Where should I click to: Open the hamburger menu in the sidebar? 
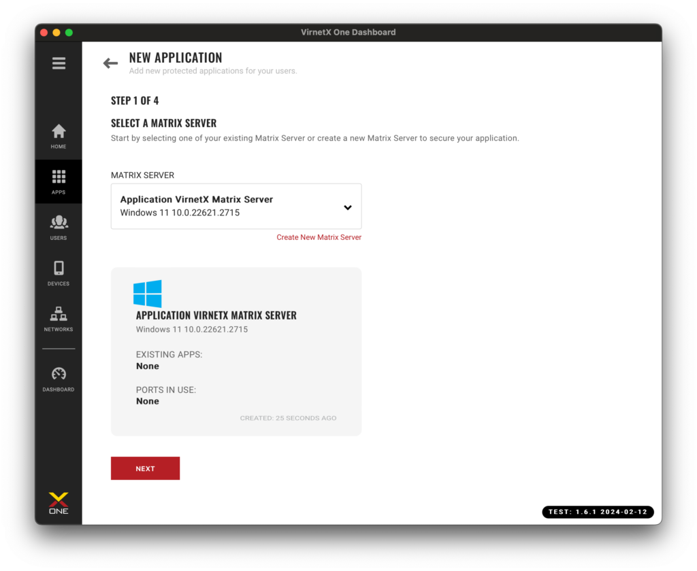[x=59, y=63]
